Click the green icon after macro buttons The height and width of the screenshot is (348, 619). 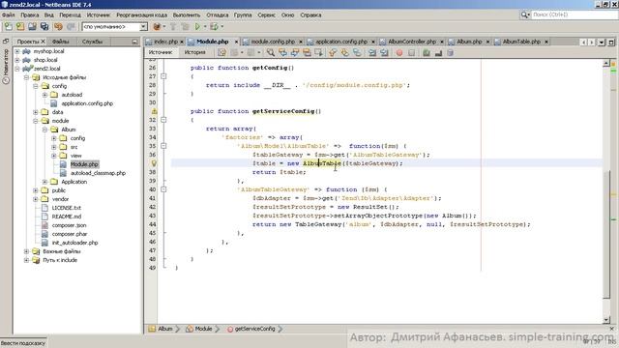coord(426,52)
